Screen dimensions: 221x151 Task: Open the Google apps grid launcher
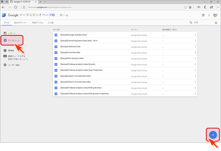pyautogui.click(x=203, y=15)
